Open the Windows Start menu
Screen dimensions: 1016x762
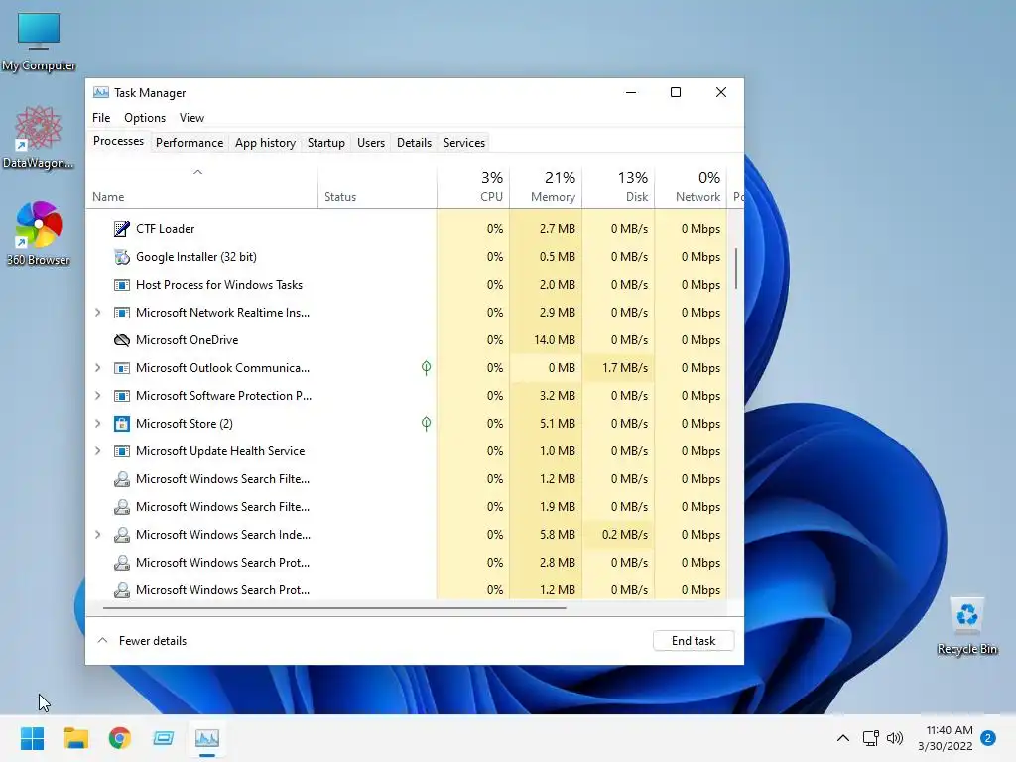[33, 738]
